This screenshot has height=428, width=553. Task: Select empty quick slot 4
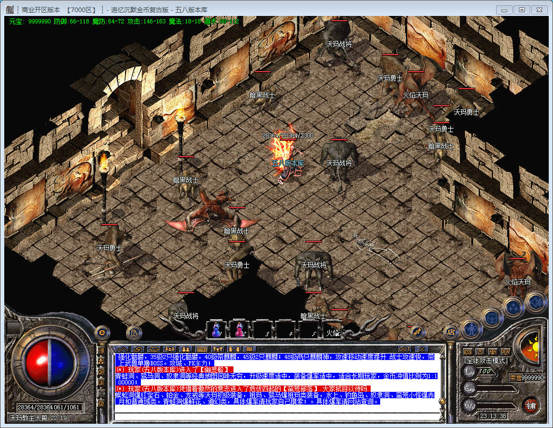click(286, 330)
